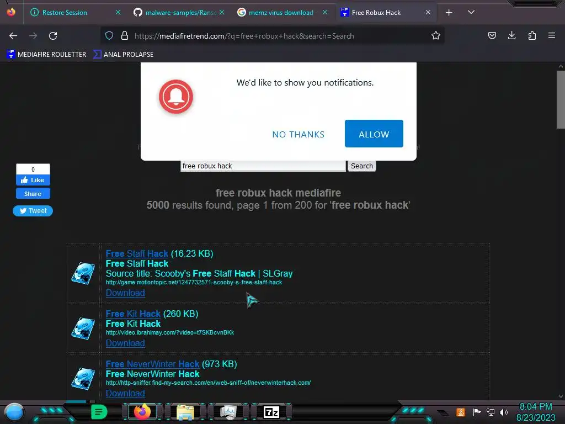Click the padlock site security icon

point(125,36)
